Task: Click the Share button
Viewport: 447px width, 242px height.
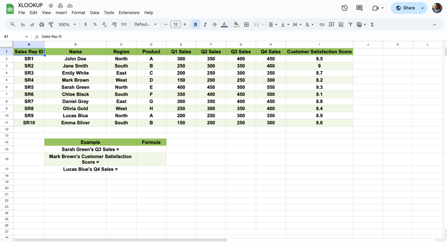Action: (405, 8)
